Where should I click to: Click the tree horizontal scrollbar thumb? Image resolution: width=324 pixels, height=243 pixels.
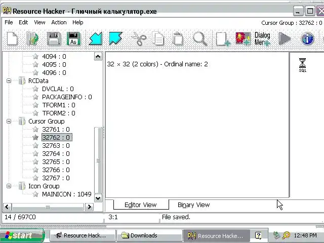tap(48, 207)
